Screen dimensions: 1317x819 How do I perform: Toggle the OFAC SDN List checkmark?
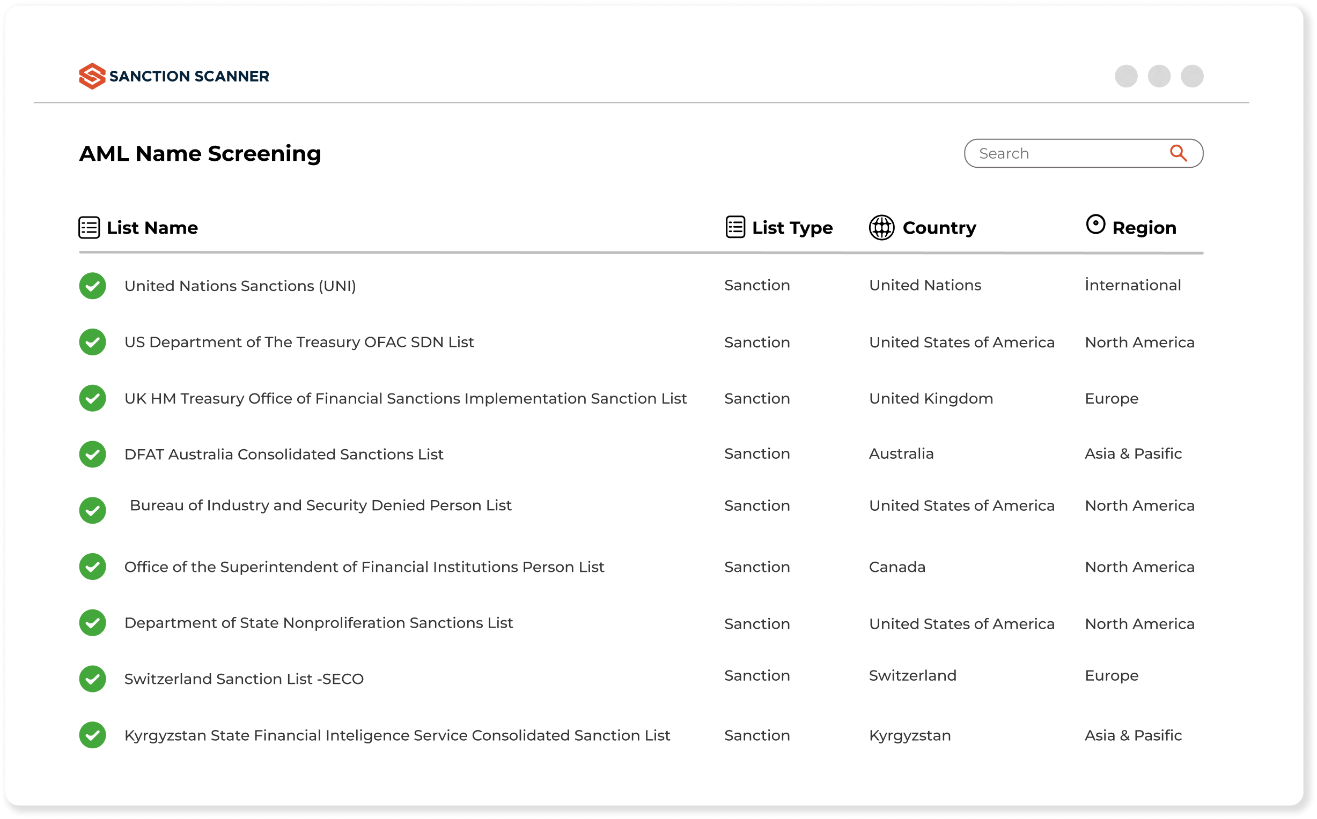click(x=93, y=342)
